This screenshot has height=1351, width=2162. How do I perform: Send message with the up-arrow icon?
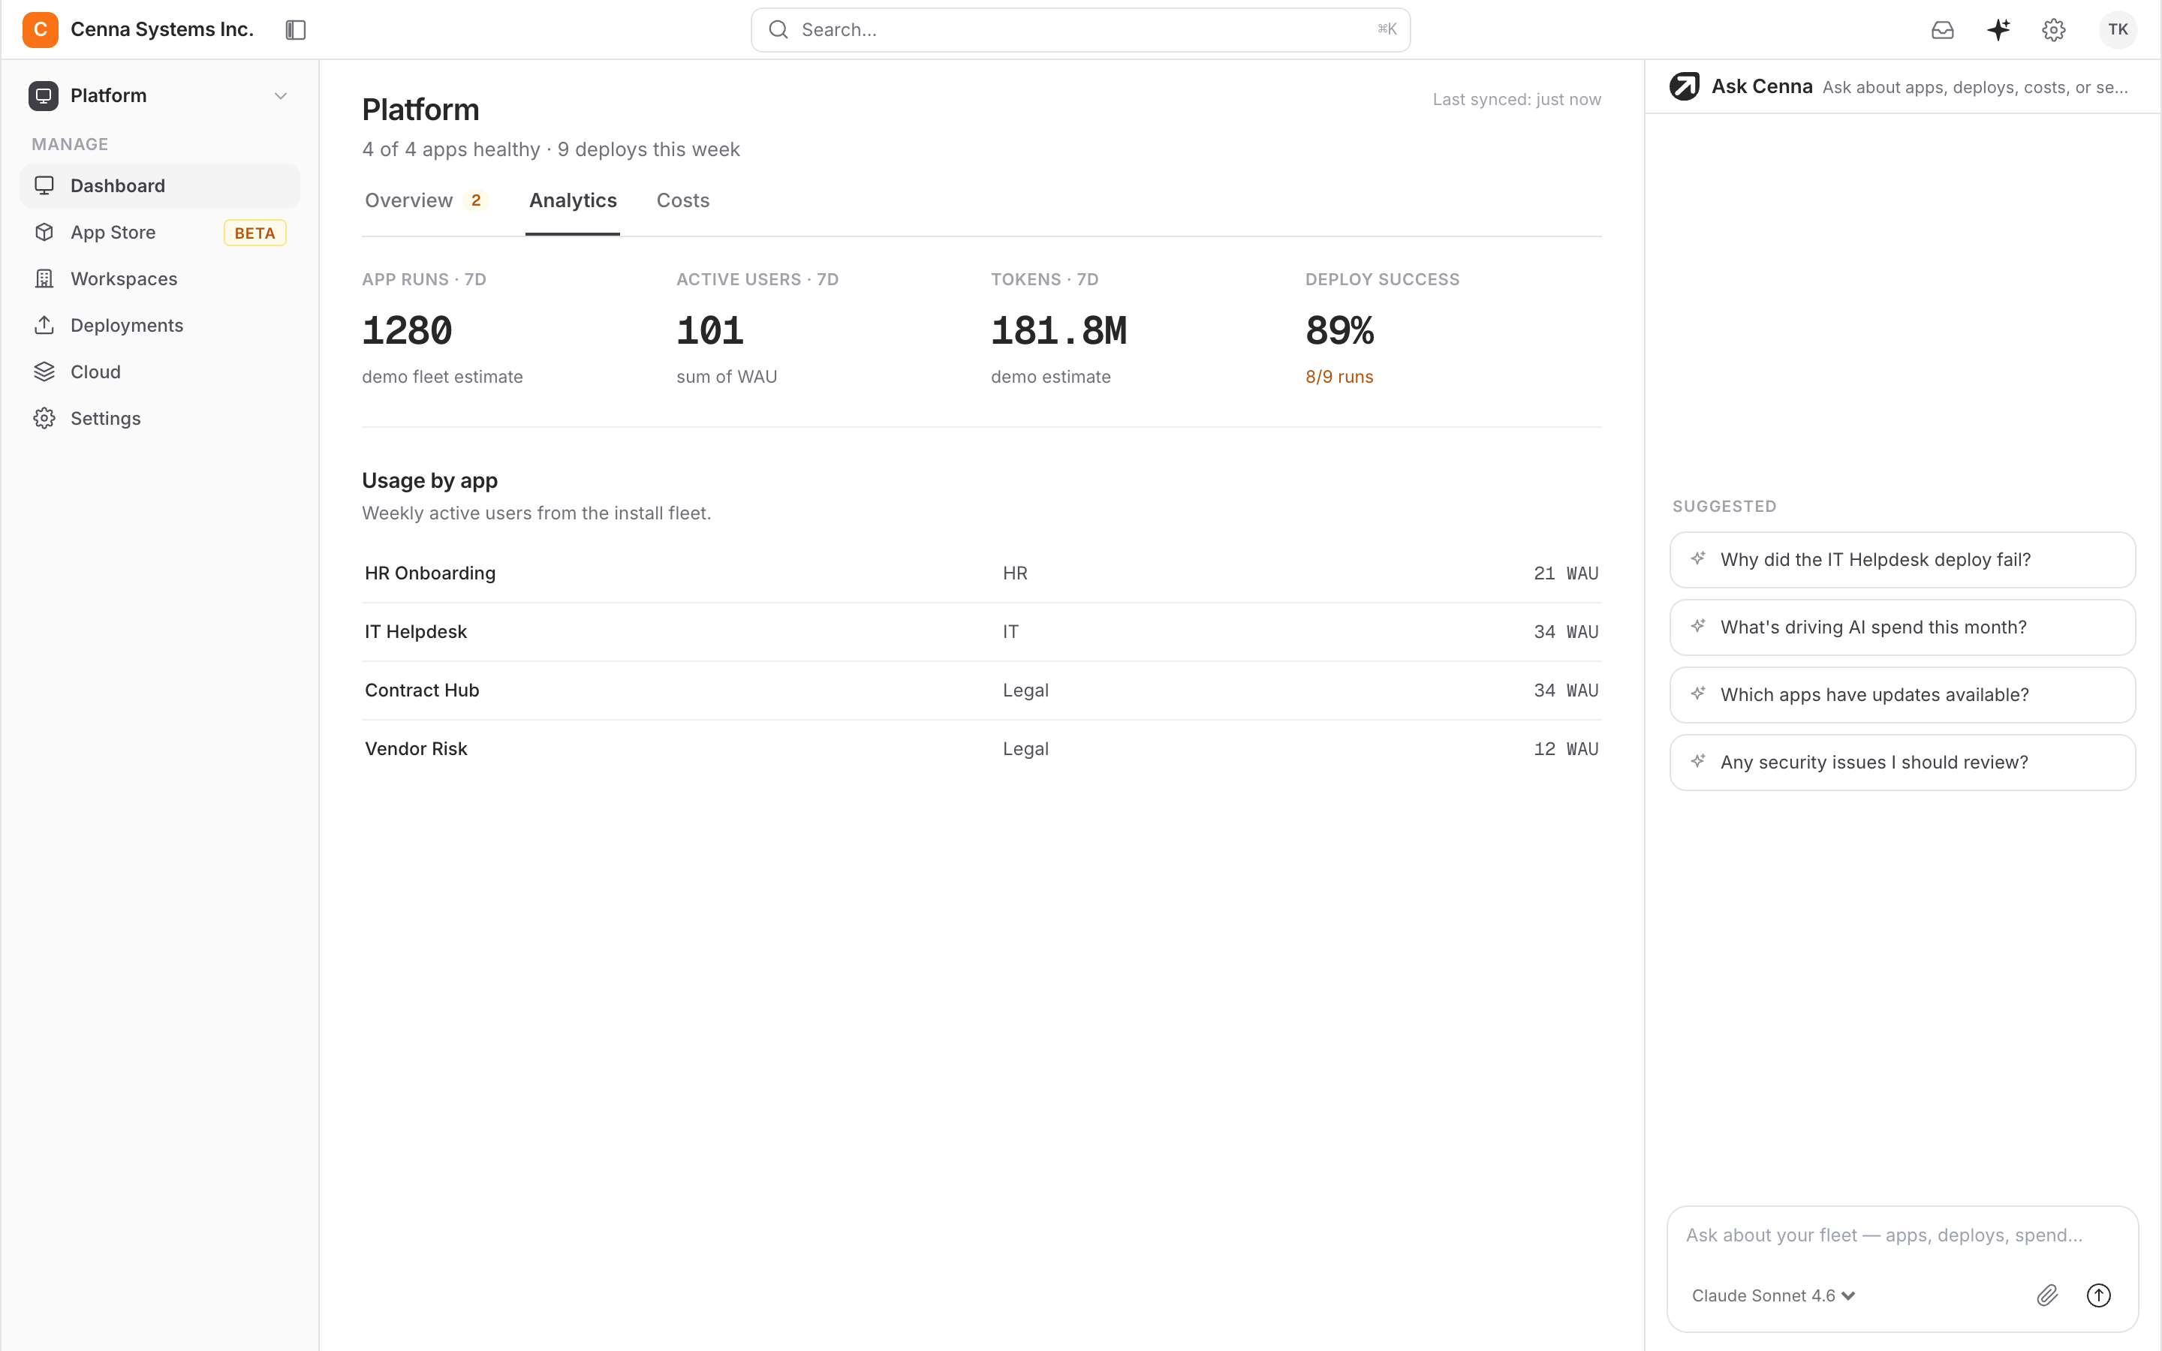2099,1295
